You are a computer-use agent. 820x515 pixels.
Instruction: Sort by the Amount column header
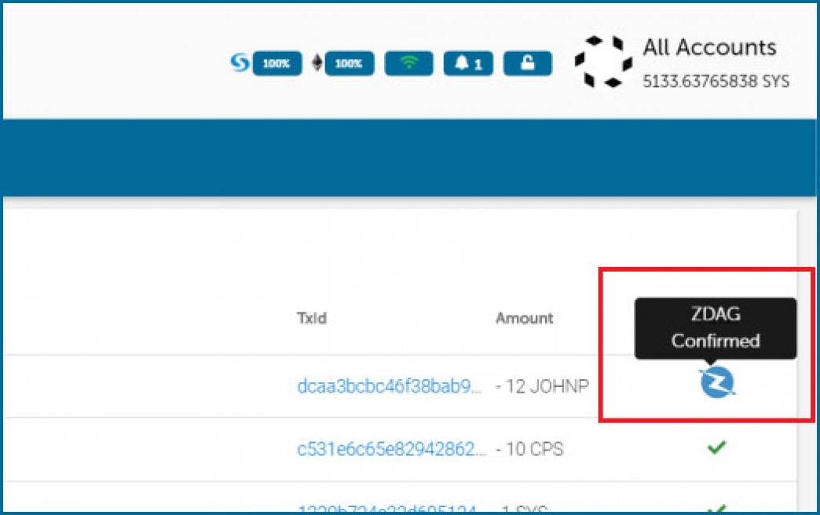[524, 318]
